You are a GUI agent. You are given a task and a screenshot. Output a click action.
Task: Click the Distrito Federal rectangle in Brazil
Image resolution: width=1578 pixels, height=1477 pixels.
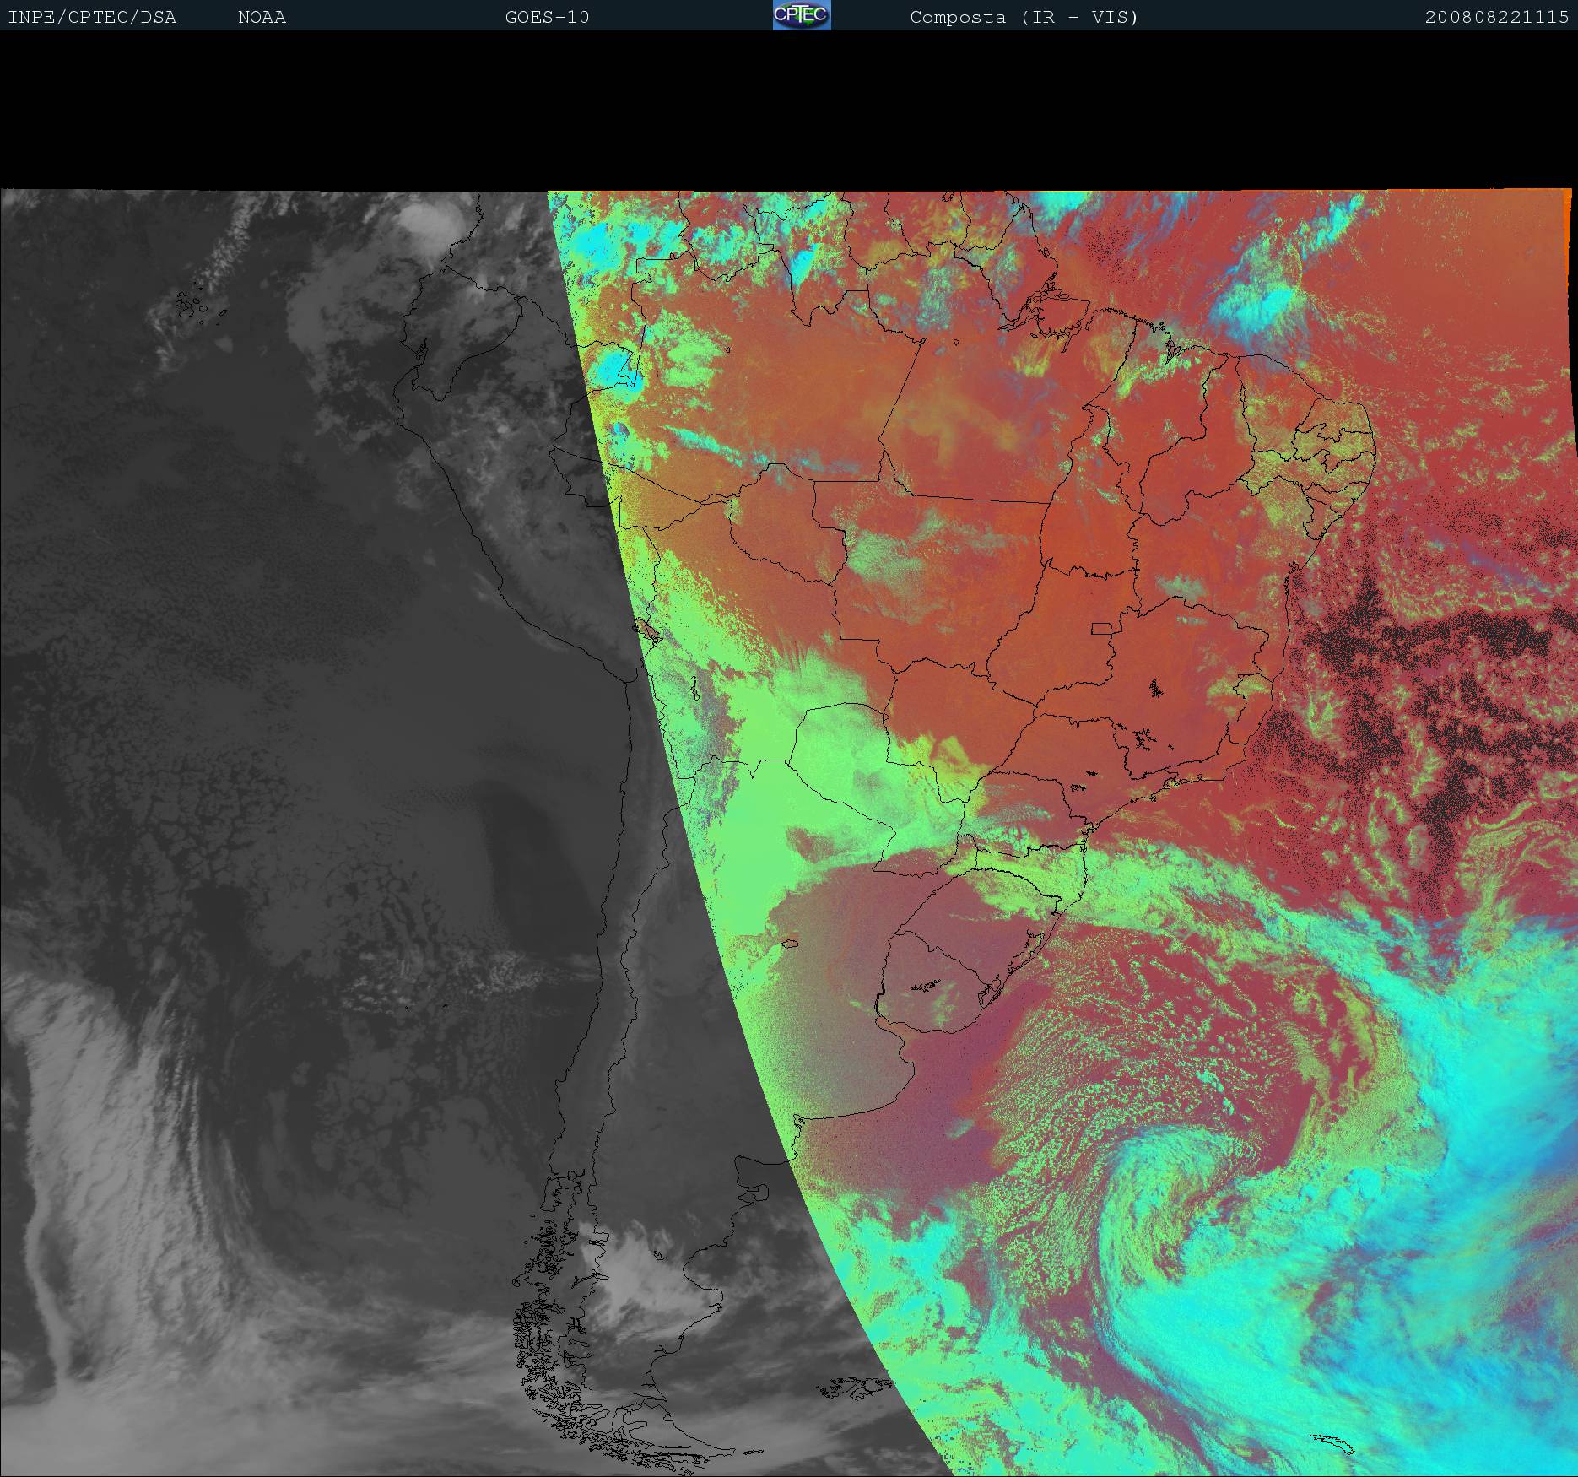[1102, 628]
